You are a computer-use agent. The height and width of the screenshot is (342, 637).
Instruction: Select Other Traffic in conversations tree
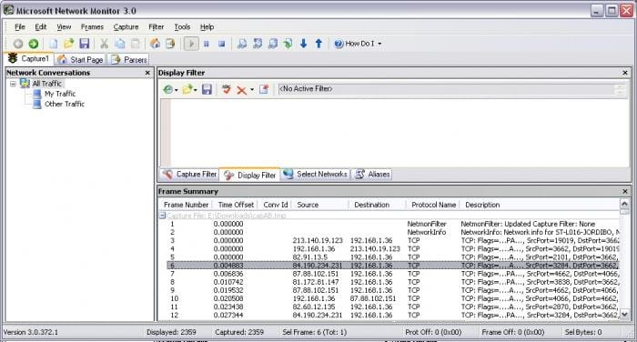(x=65, y=104)
